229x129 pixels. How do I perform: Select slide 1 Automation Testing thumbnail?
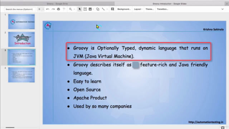coord(21,21)
